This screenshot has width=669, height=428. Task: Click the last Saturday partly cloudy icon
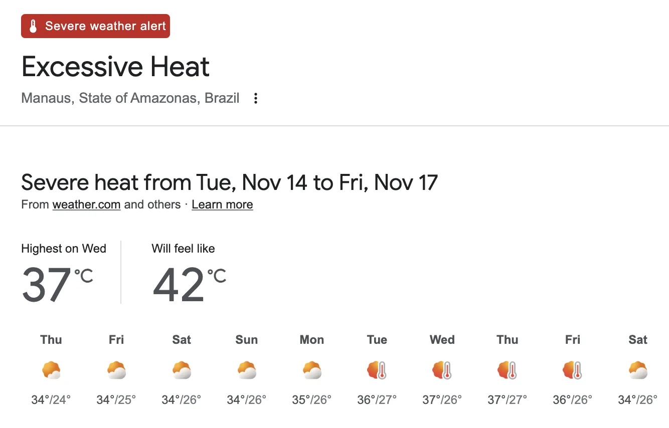point(638,370)
